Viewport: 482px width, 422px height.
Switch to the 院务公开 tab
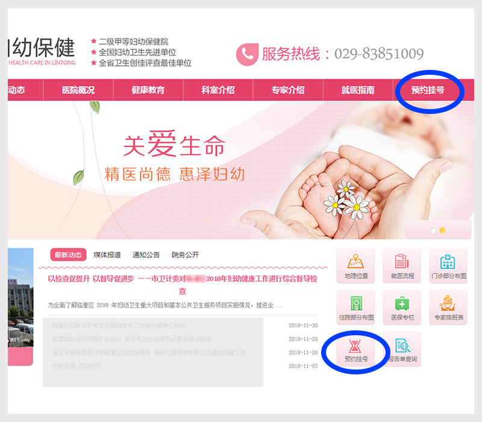tap(185, 255)
